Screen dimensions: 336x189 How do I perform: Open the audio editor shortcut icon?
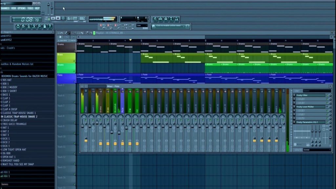coord(34,26)
